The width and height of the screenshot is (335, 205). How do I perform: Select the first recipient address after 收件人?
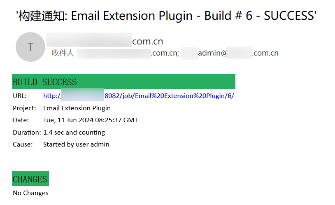point(128,53)
